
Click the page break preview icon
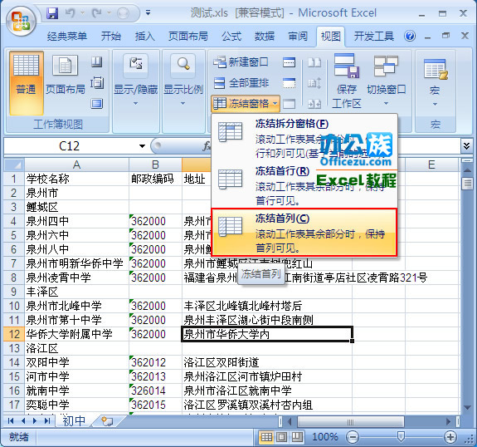click(x=97, y=62)
